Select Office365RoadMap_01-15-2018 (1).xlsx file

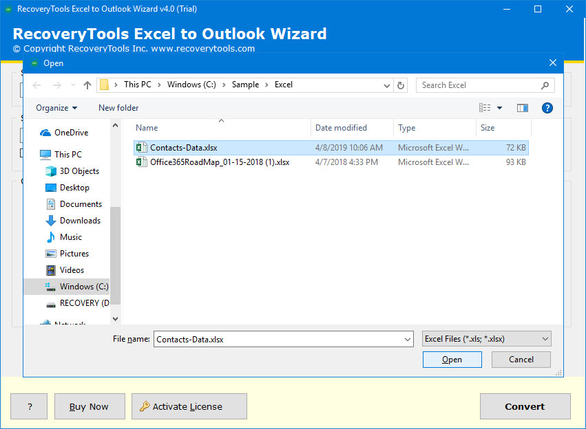click(x=331, y=162)
